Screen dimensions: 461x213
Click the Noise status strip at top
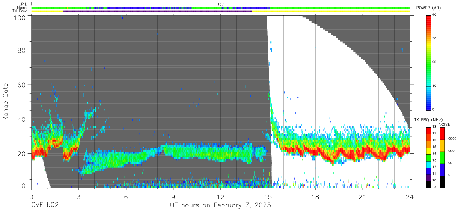(221, 8)
